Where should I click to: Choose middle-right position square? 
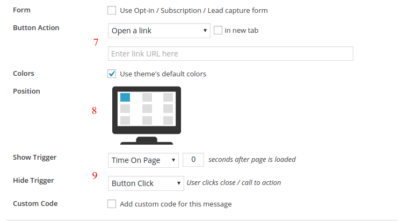point(168,109)
